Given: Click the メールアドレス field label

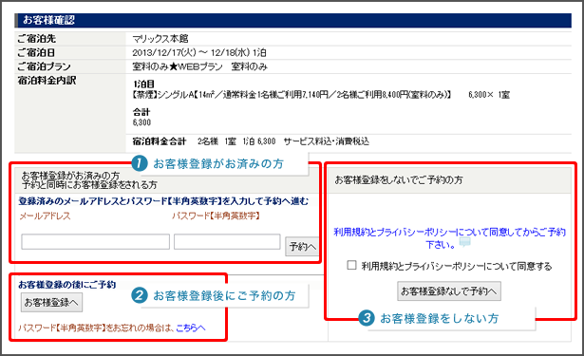Looking at the screenshot, I should point(45,216).
